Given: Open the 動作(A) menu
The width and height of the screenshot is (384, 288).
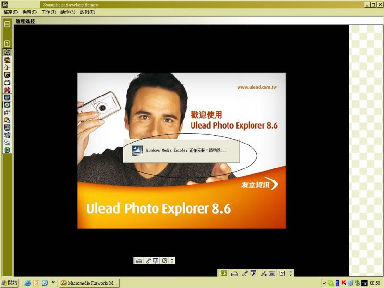Looking at the screenshot, I should click(68, 12).
